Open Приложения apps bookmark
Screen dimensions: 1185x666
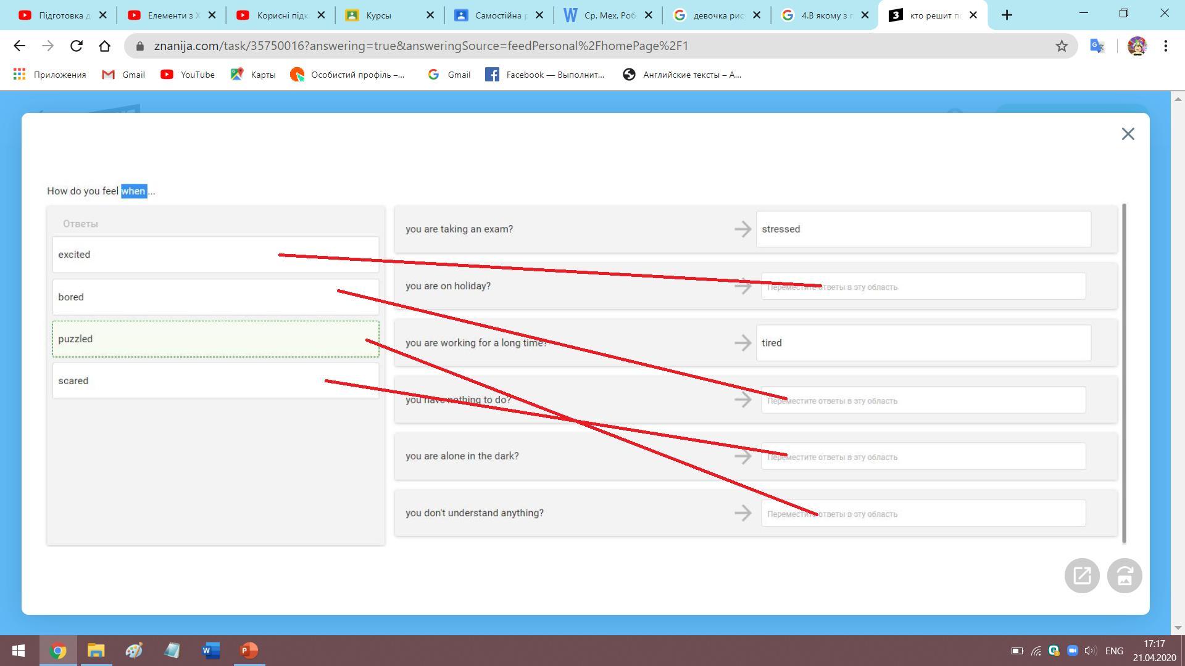click(49, 75)
